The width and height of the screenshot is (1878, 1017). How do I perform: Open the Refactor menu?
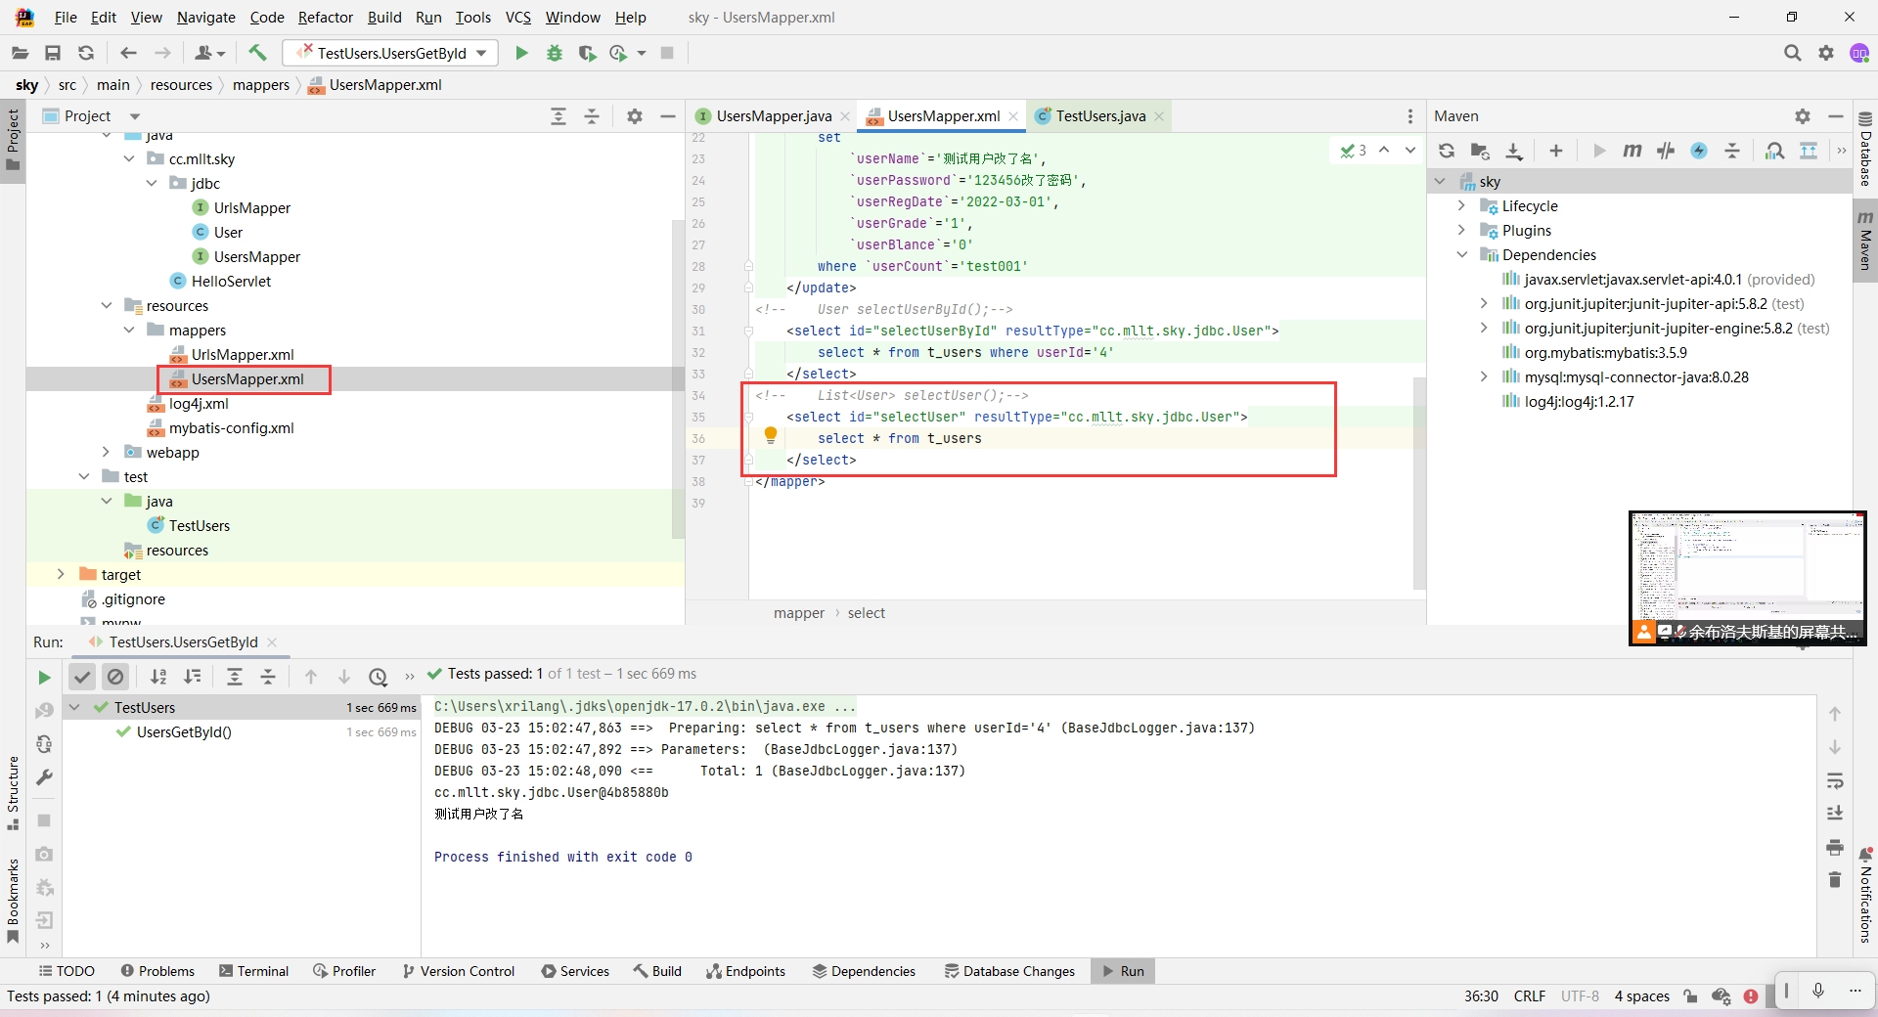click(x=325, y=17)
